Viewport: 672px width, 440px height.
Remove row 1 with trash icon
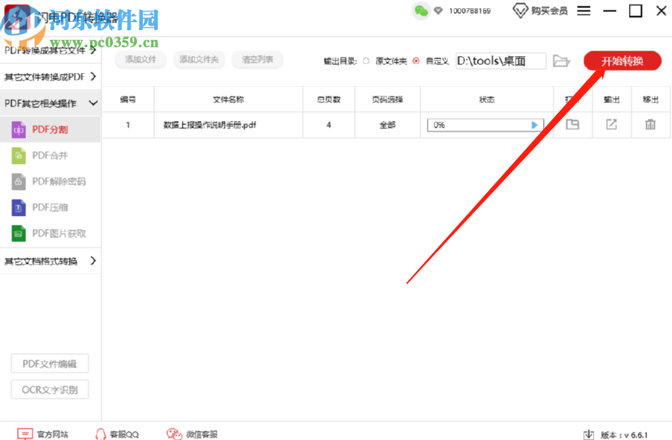click(x=650, y=125)
